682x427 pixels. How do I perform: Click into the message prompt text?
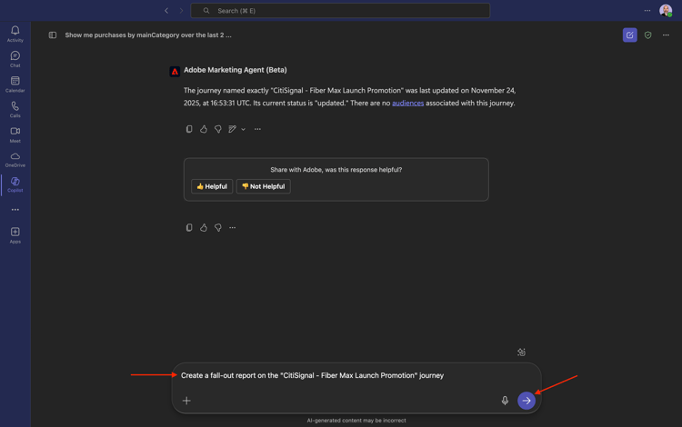(x=312, y=375)
